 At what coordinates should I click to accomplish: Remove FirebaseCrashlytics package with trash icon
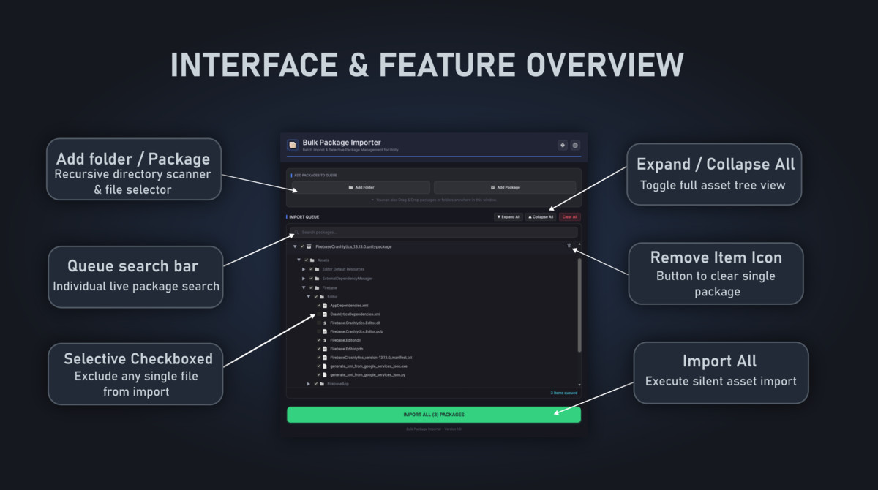coord(569,246)
